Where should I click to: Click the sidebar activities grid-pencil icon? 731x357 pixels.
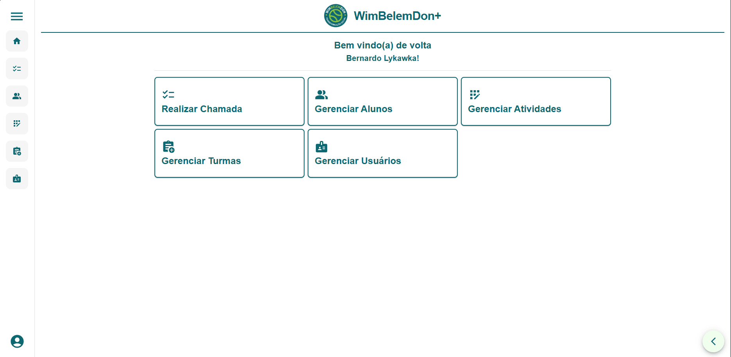(17, 124)
